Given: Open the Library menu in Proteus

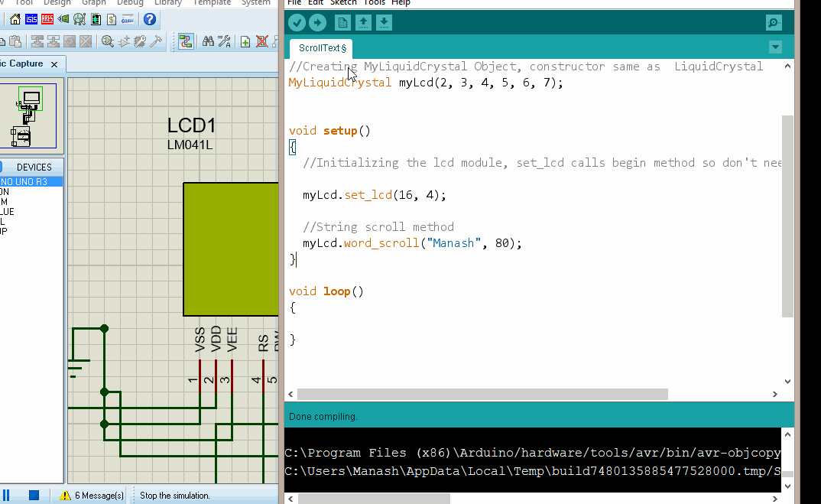Looking at the screenshot, I should (167, 3).
